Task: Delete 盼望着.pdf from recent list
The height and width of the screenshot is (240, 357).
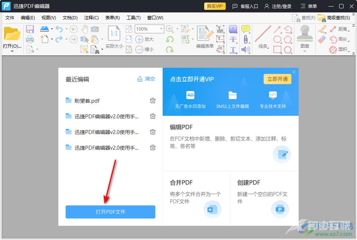Action: pos(152,101)
